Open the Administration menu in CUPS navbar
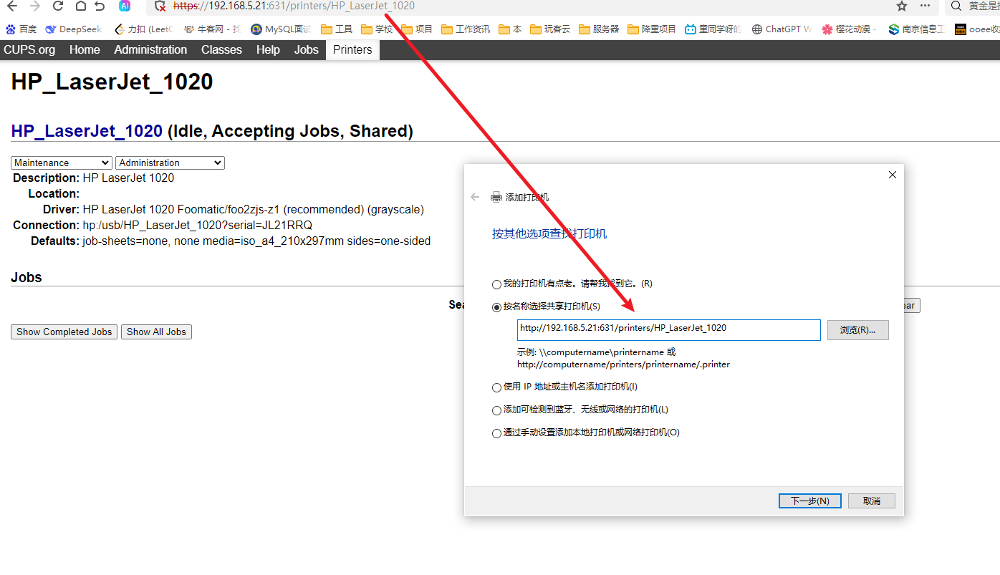1000x575 pixels. [150, 49]
